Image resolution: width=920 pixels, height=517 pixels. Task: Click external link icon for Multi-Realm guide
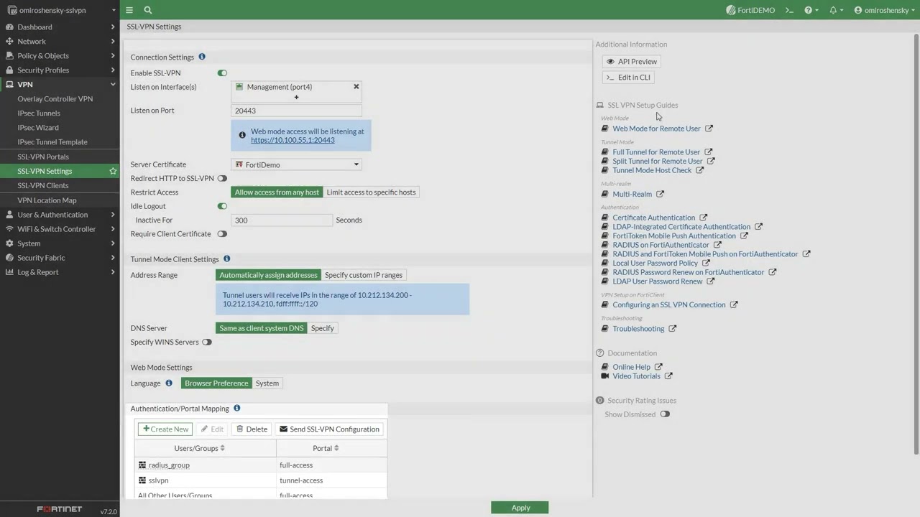pyautogui.click(x=660, y=194)
